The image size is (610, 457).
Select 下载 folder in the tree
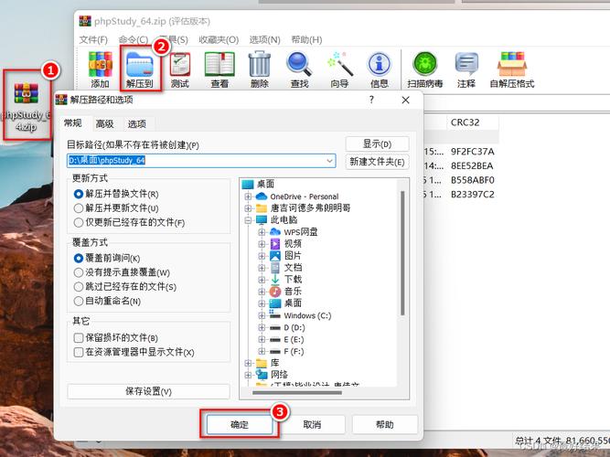click(x=293, y=280)
